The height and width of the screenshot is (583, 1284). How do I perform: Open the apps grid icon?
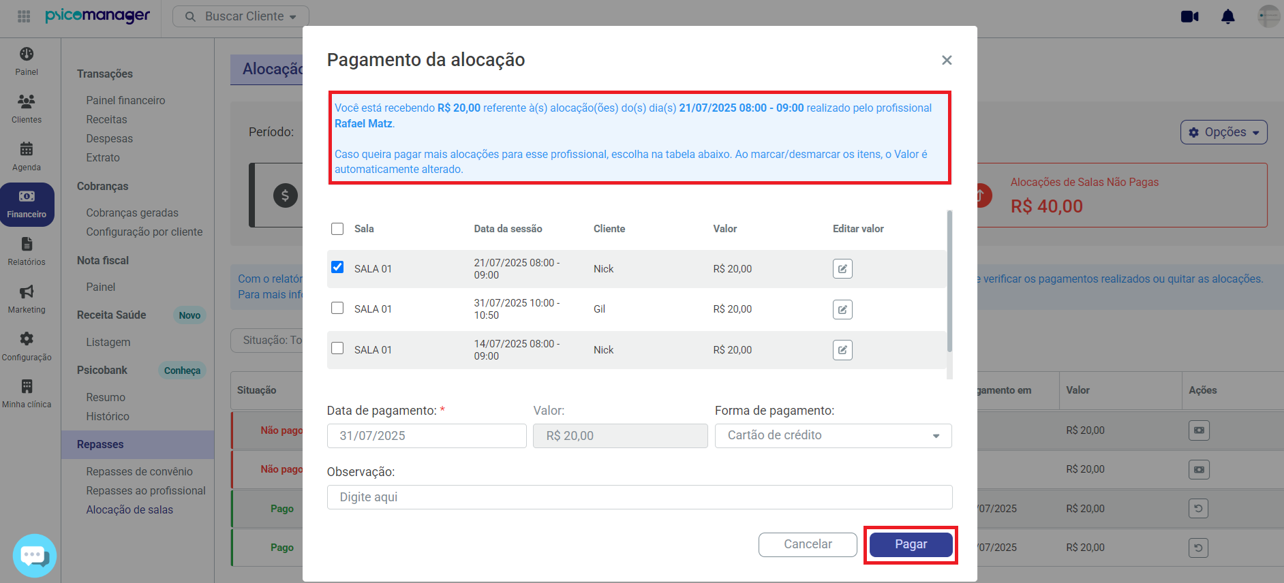[x=24, y=16]
